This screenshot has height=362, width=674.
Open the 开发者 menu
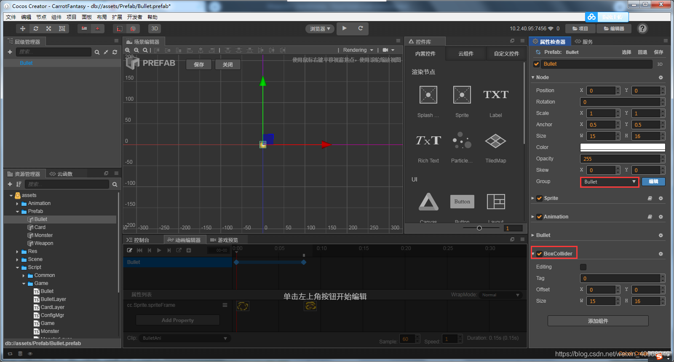(x=135, y=17)
